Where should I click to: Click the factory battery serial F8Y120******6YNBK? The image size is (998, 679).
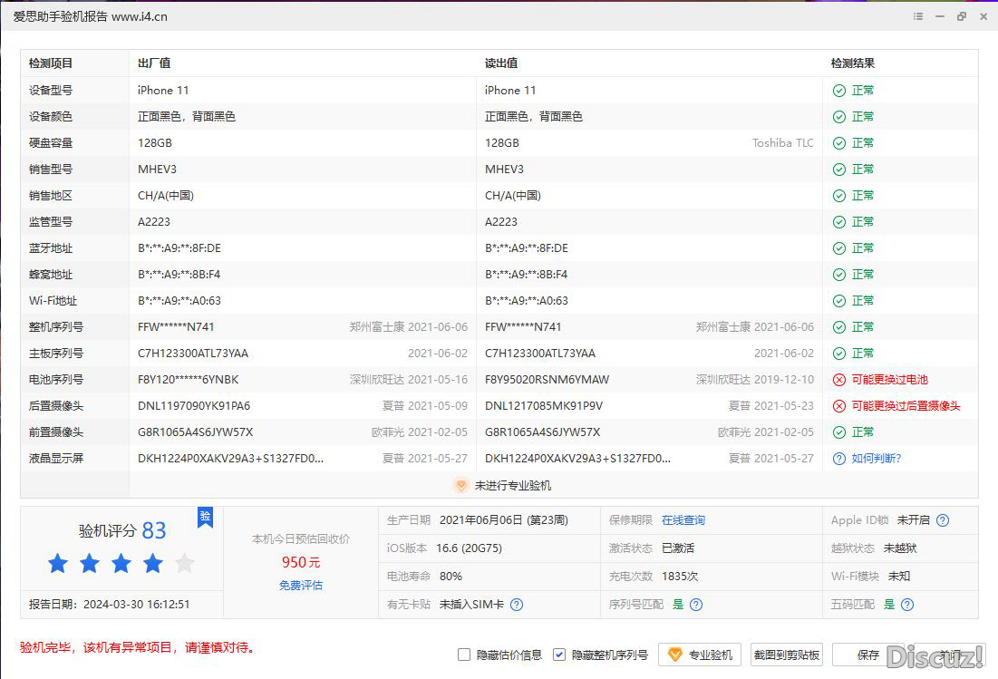(x=189, y=380)
